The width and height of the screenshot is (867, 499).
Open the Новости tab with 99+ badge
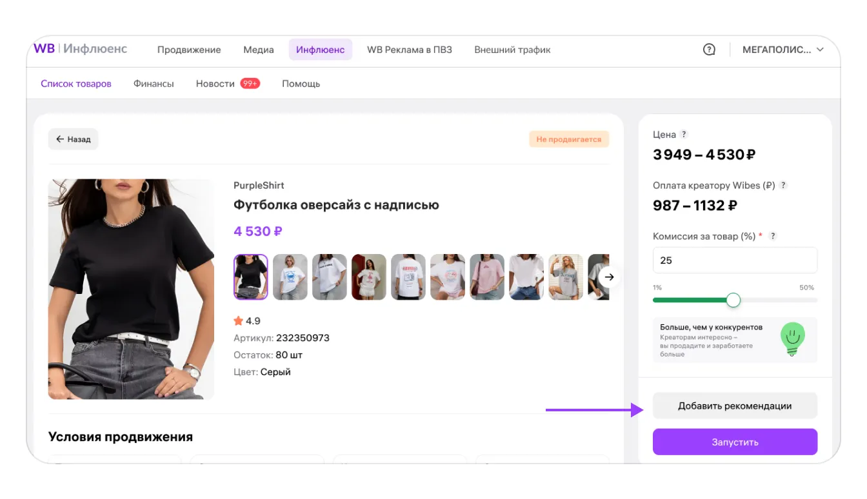click(228, 84)
